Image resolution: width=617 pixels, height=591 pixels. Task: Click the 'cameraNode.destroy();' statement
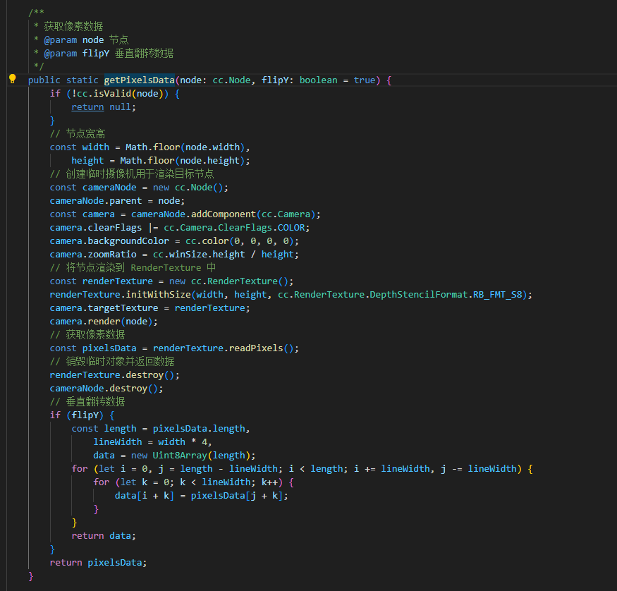[x=106, y=388]
